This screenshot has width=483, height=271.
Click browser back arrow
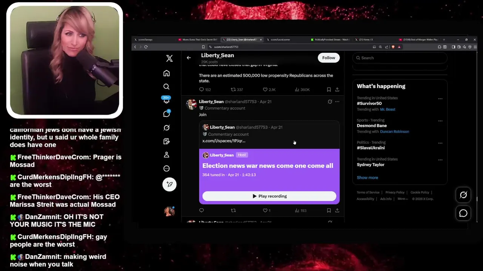pos(135,47)
